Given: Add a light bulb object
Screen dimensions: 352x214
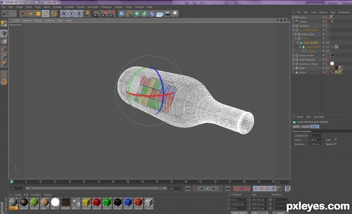Looking at the screenshot, I should coord(175,14).
